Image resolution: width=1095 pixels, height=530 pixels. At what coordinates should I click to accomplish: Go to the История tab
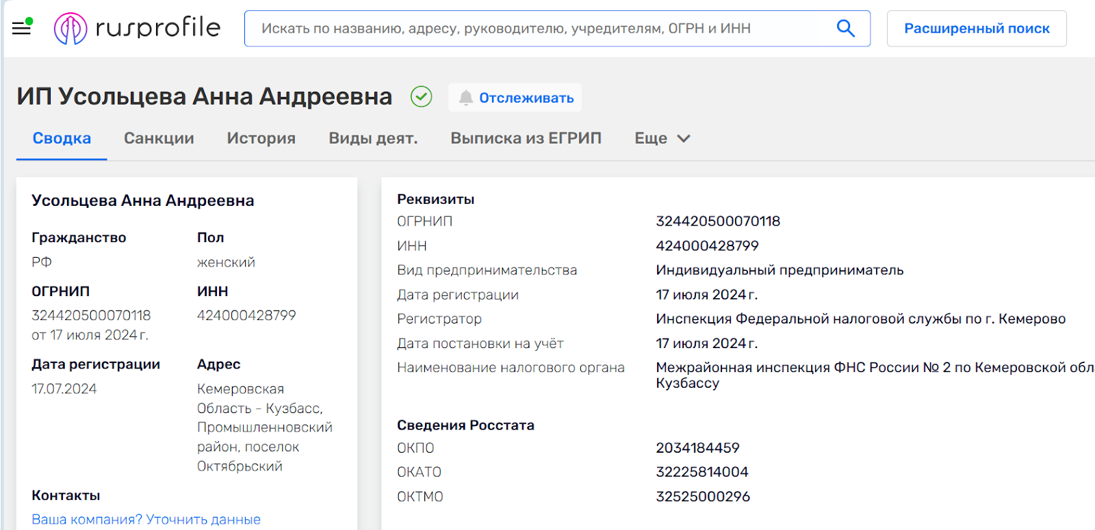tap(261, 138)
